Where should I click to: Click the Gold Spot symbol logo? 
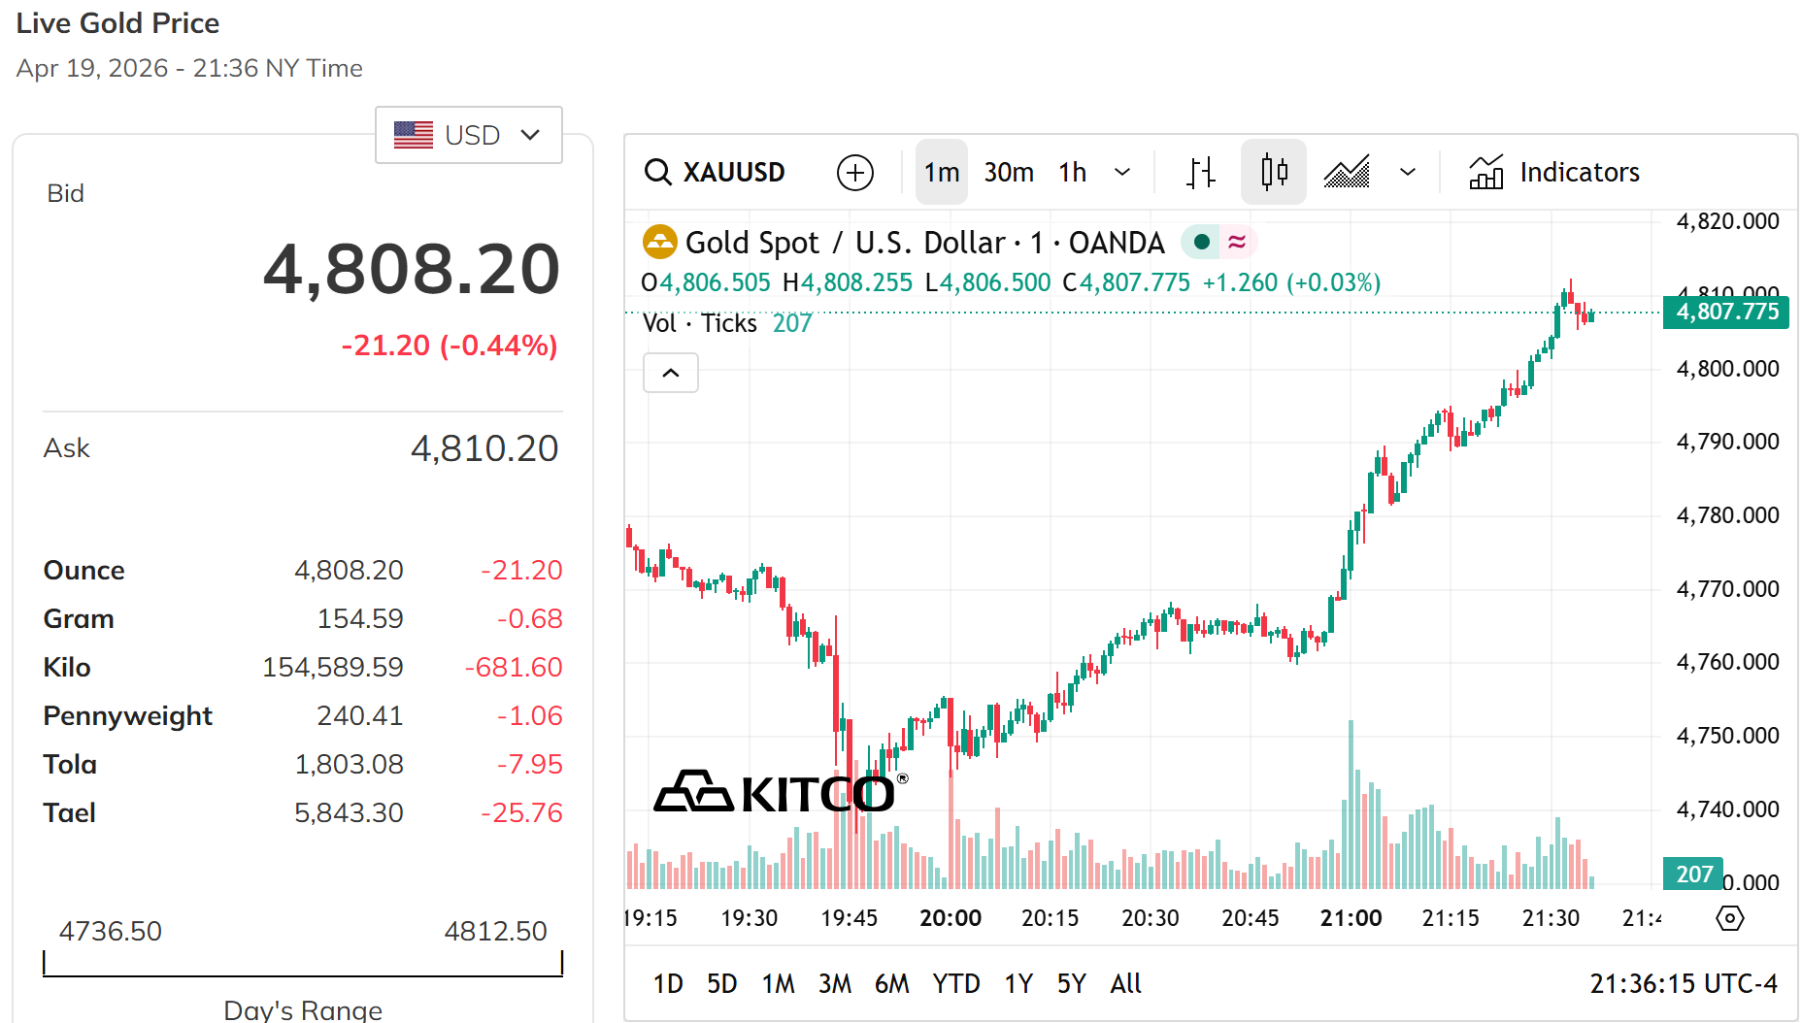point(660,242)
